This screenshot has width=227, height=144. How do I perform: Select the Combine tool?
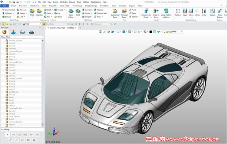pos(87,10)
